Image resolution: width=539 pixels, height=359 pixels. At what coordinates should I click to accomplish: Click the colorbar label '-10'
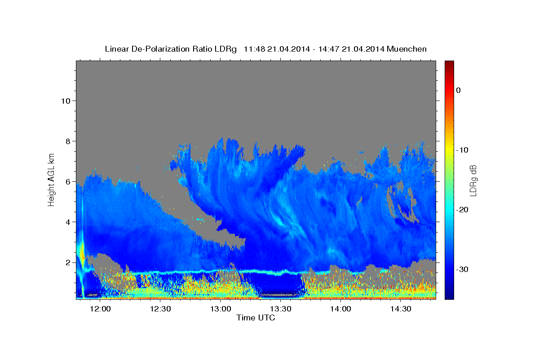click(462, 150)
